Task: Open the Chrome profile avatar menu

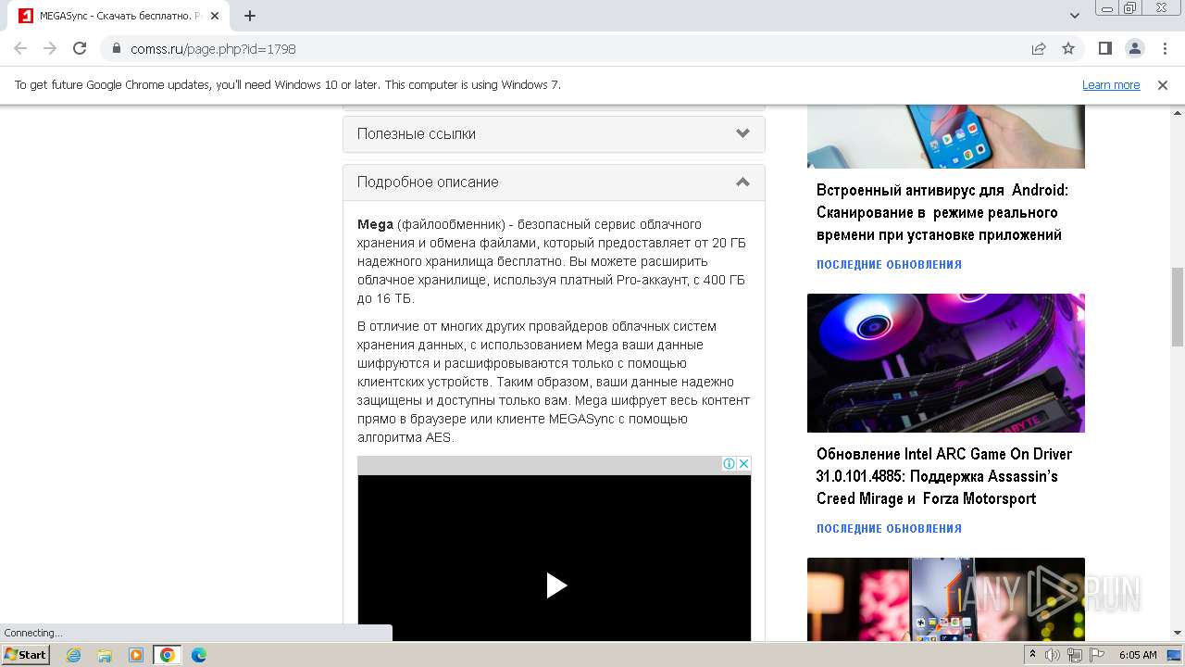Action: [1135, 49]
